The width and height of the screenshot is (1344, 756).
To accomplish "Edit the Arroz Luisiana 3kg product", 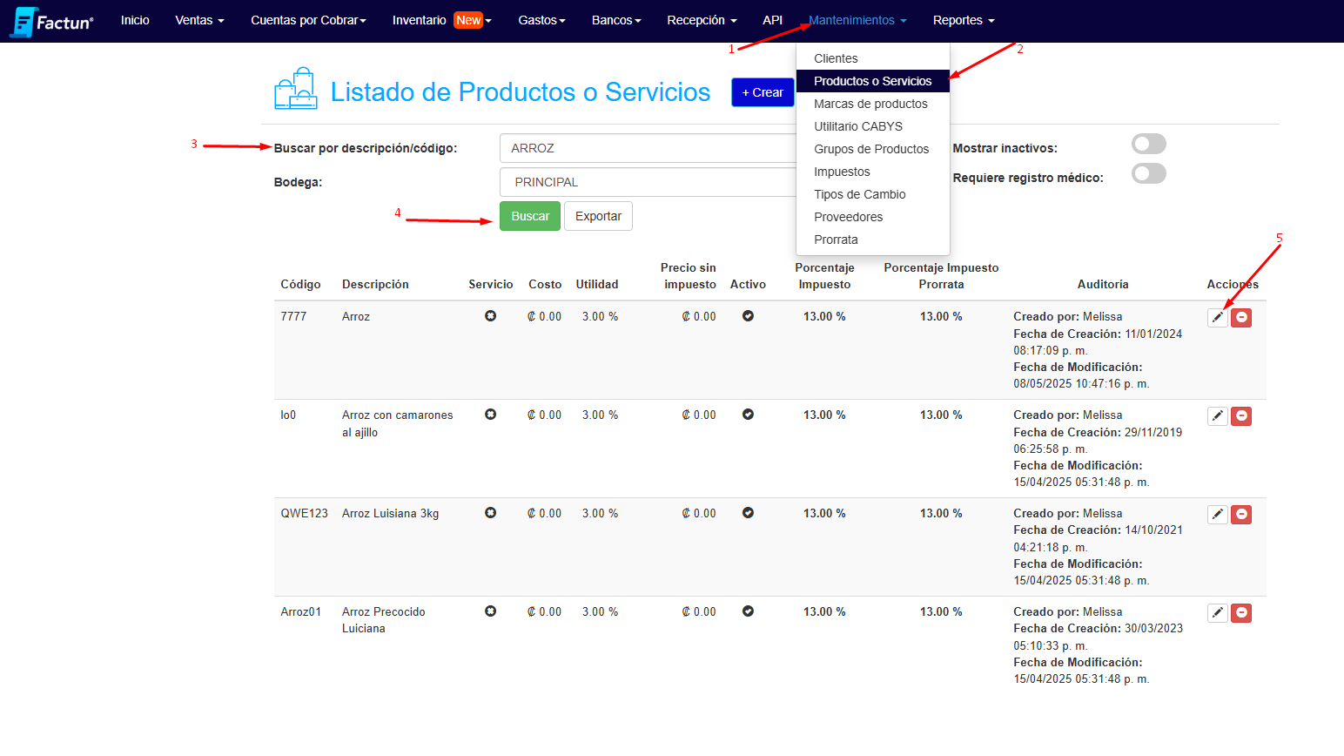I will (1218, 515).
